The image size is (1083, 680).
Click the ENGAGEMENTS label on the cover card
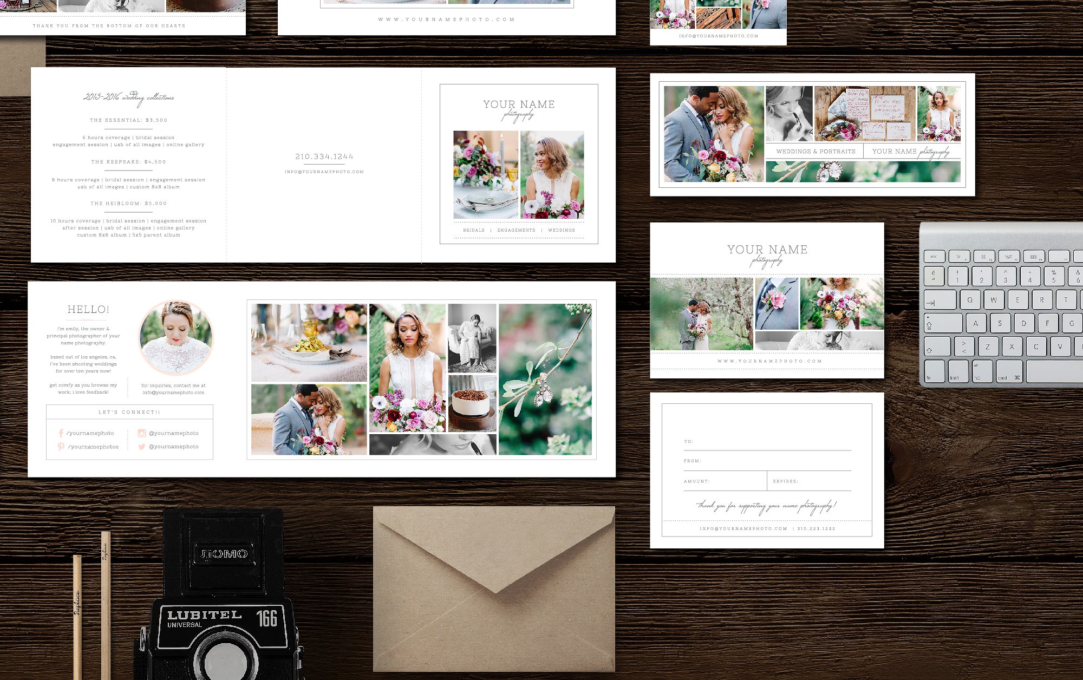[x=516, y=230]
